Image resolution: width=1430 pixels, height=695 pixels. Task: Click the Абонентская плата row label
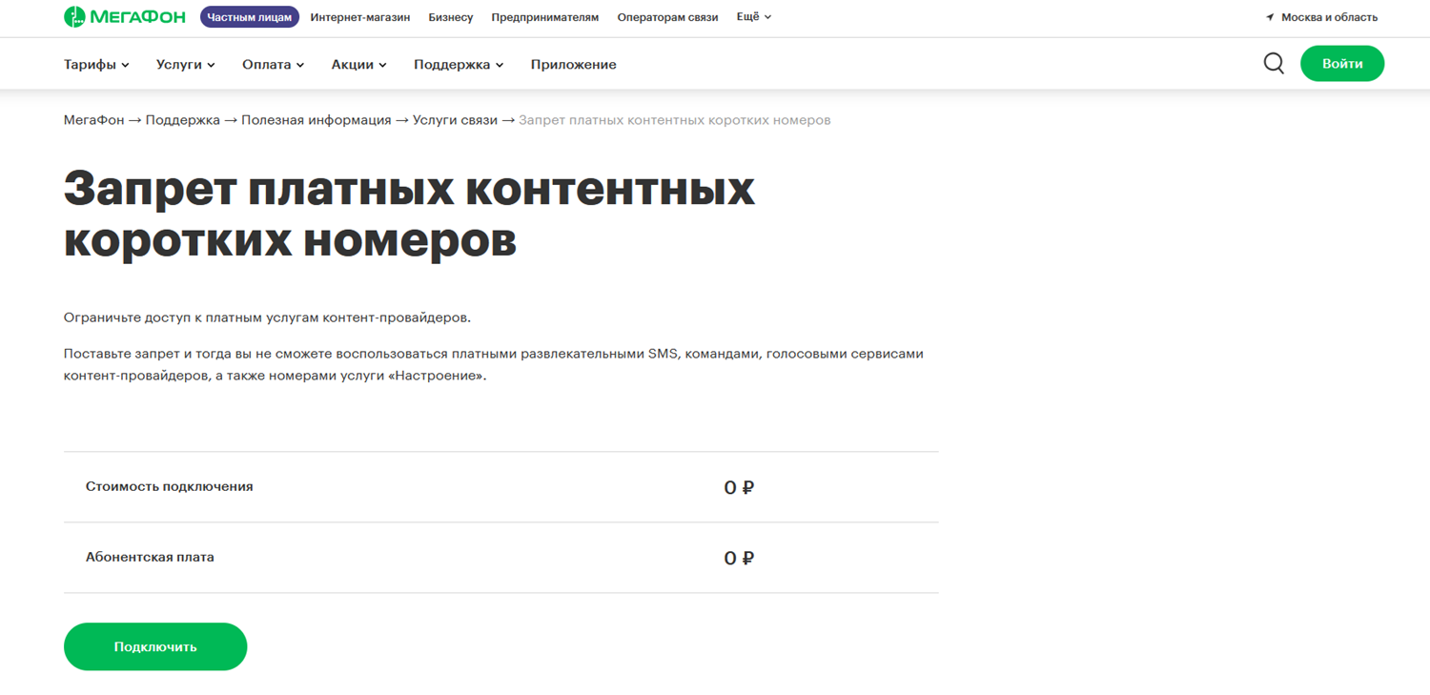point(150,557)
